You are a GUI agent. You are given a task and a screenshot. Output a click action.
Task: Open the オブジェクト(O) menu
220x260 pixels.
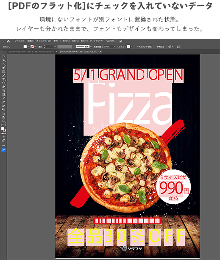tap(44, 41)
